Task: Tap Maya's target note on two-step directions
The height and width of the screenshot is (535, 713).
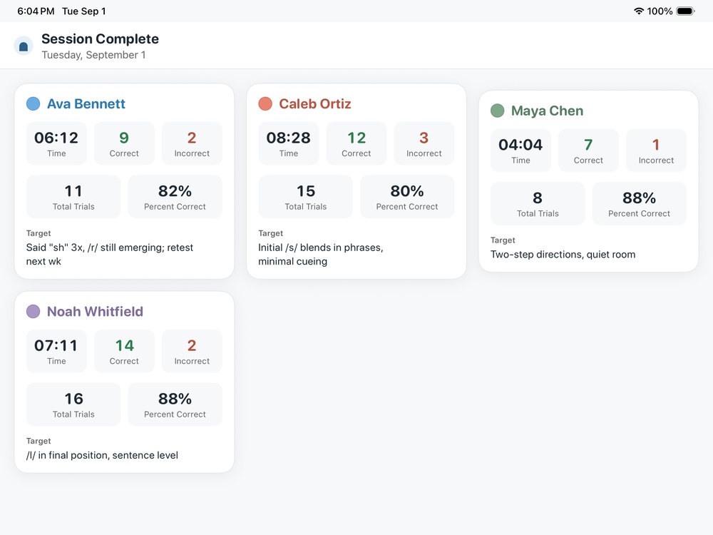Action: point(563,255)
